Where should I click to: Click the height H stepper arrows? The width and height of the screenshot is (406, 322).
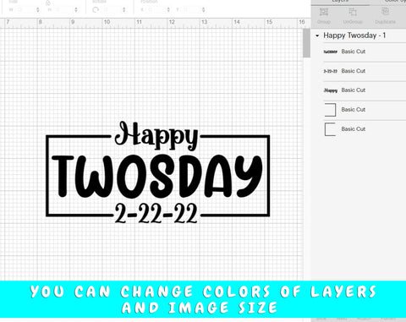click(76, 10)
